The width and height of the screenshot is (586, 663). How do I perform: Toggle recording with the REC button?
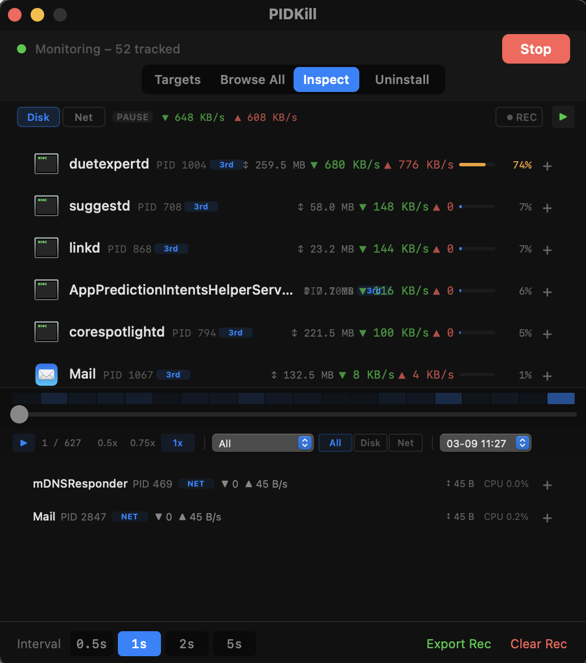click(x=519, y=117)
